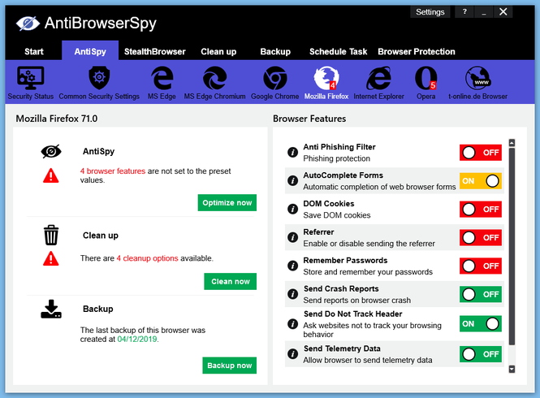Click the Browser Features scrollbar up arrow

click(512, 142)
